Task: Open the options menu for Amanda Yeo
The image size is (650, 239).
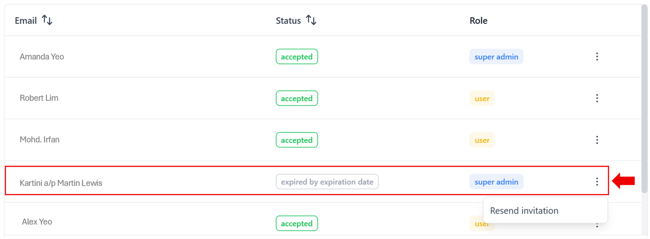Action: pos(597,57)
